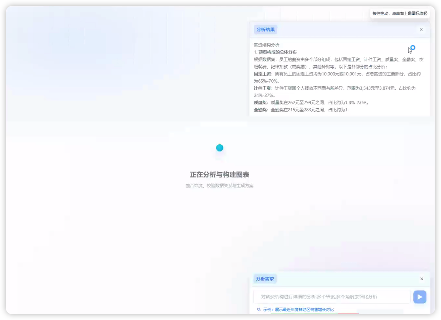Click the bold 全勤奖 label
Viewport: 441px width, 320px height.
pyautogui.click(x=260, y=110)
